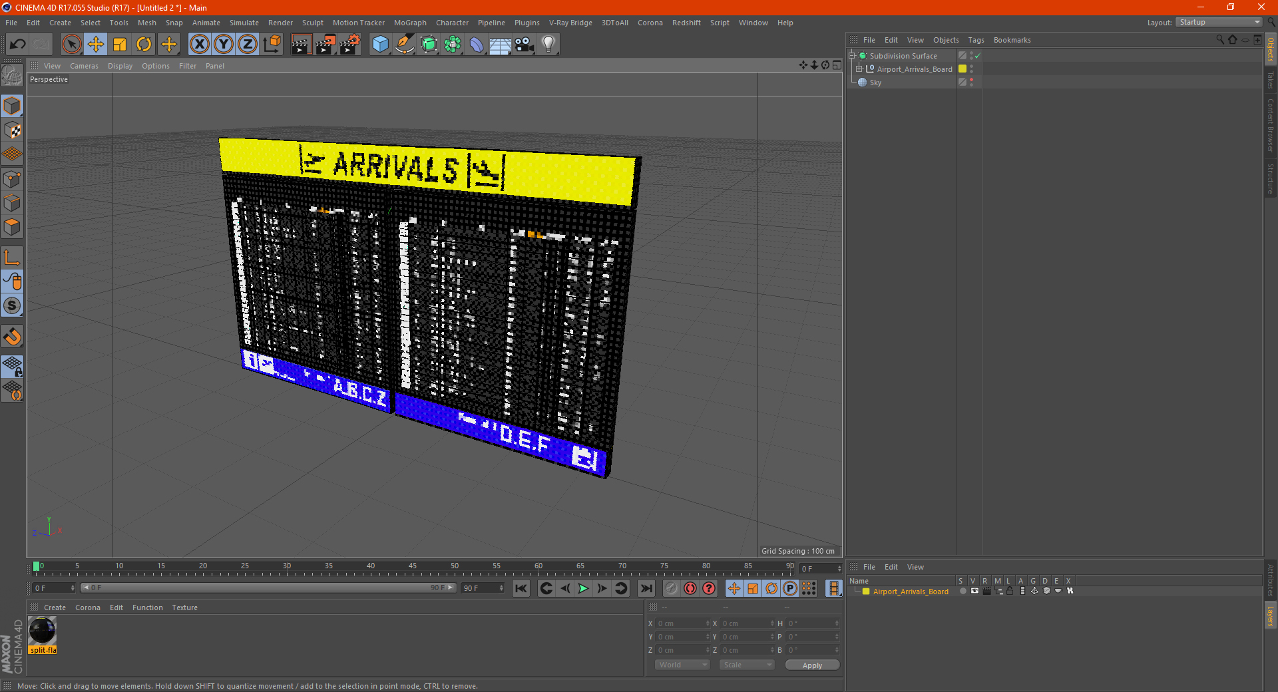Add a Floor environment object
Image resolution: width=1278 pixels, height=692 pixels.
500,45
